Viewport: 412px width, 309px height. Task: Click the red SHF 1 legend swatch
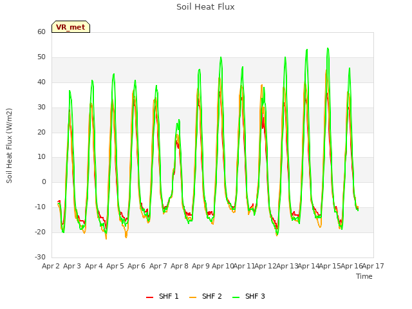point(149,297)
